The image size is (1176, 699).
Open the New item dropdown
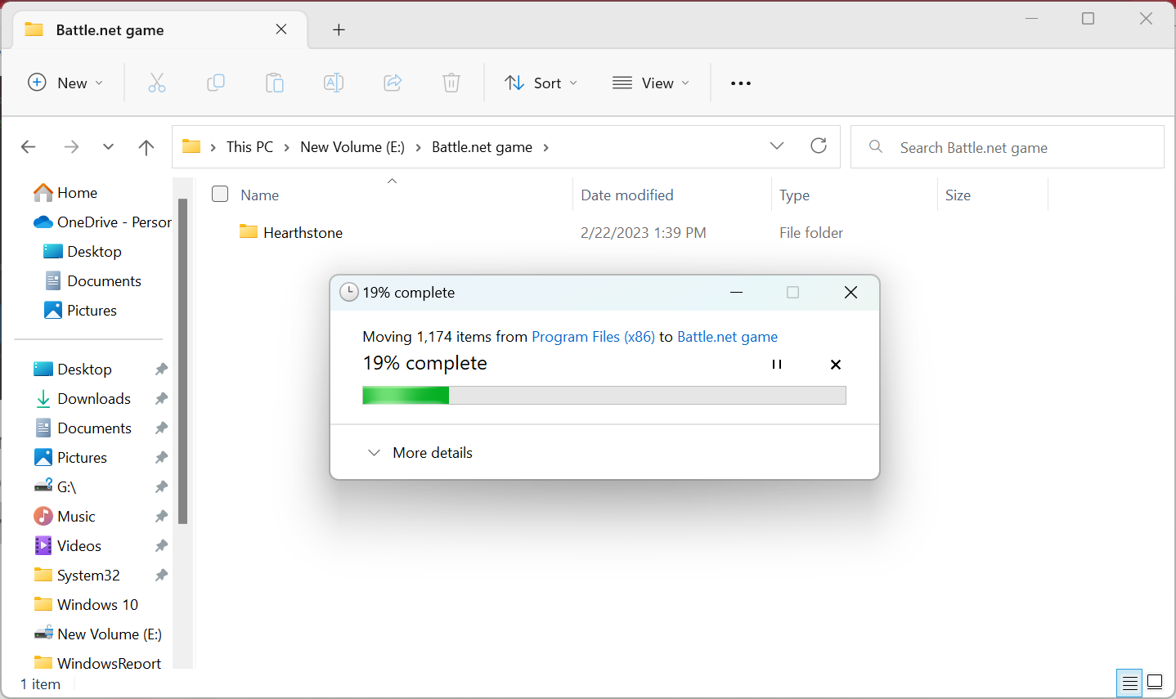click(65, 83)
